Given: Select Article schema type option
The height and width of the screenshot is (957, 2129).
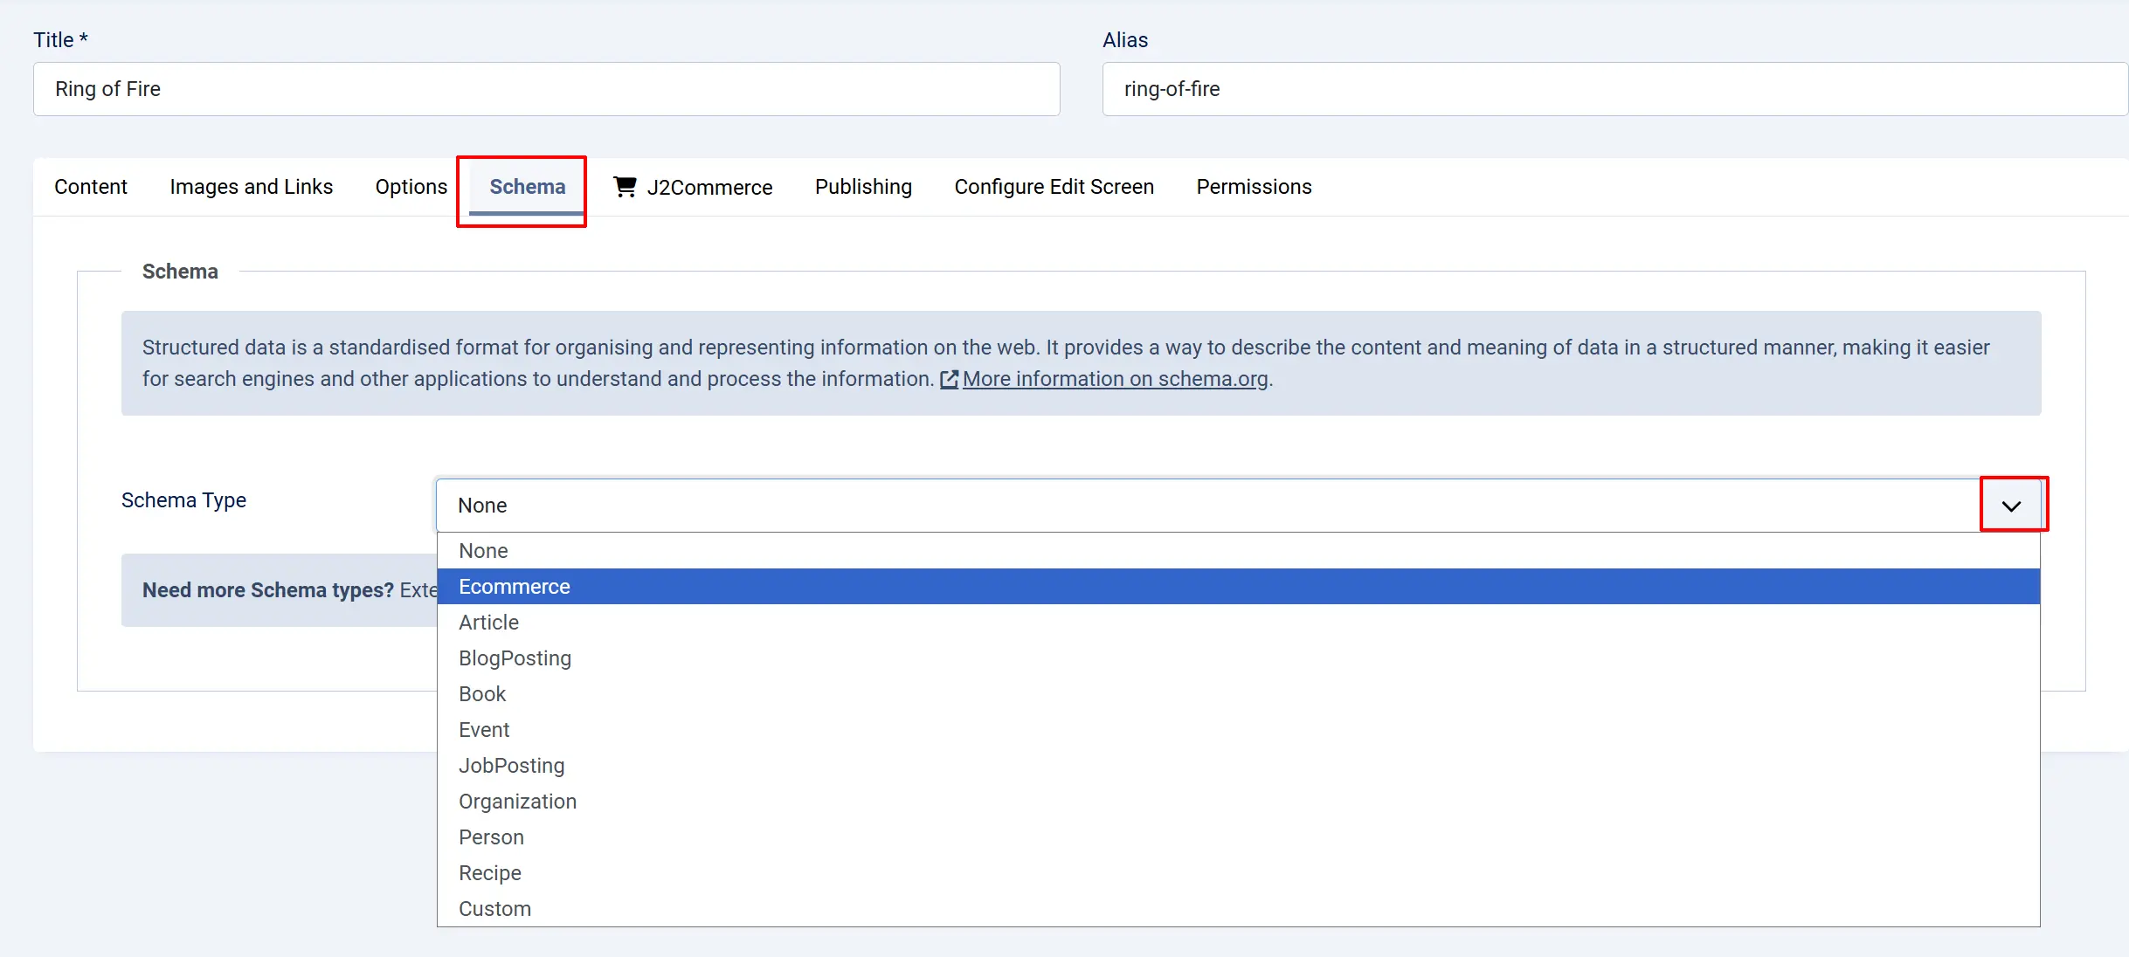Looking at the screenshot, I should point(1238,623).
